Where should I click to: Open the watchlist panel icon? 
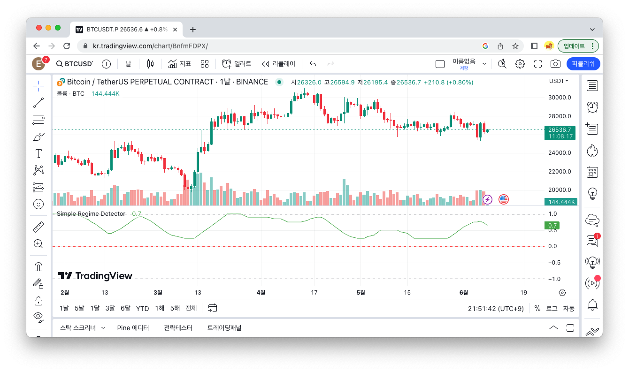592,86
